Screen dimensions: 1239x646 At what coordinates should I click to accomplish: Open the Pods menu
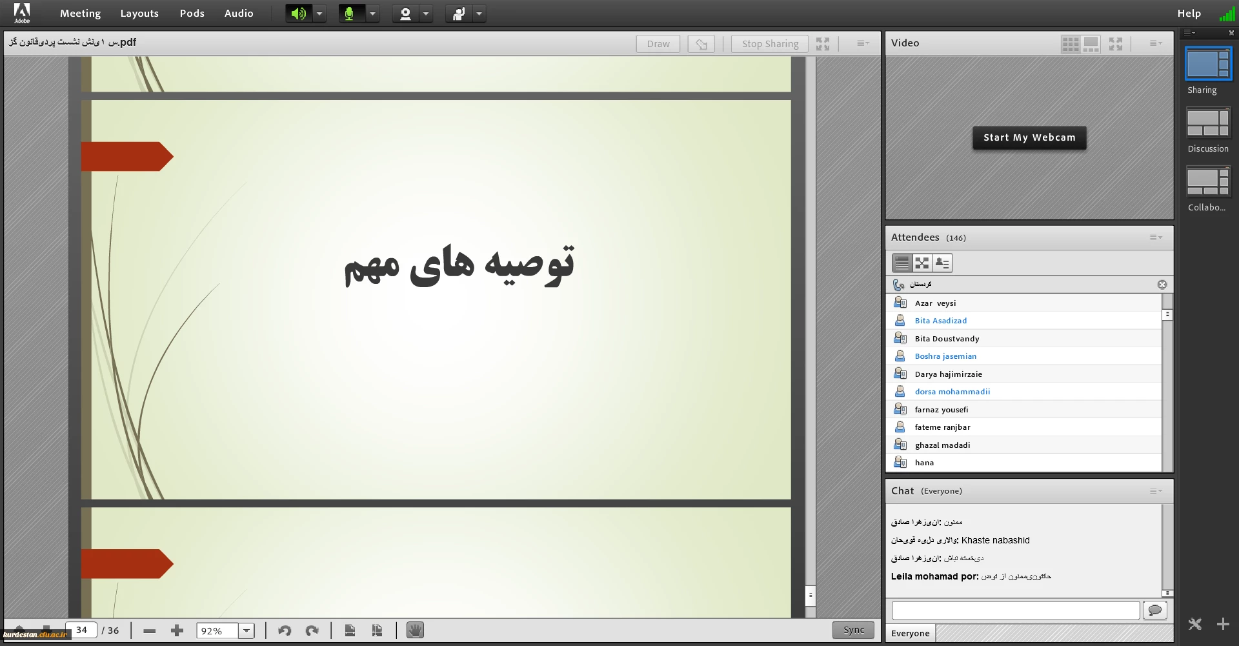[x=192, y=14]
